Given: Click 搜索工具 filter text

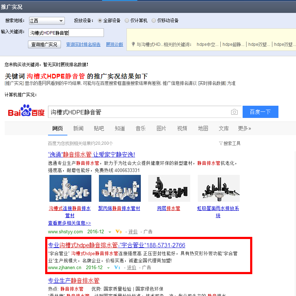Looking at the screenshot, I should pyautogui.click(x=232, y=143).
